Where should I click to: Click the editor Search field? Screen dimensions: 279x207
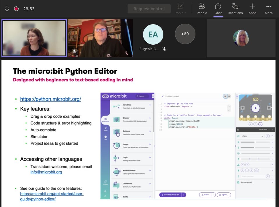tap(142, 96)
